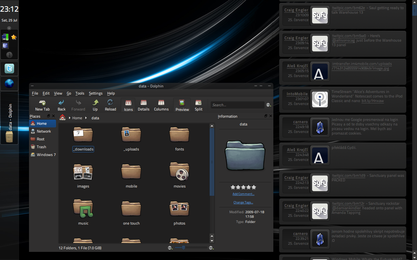
Task: Open a New Tab in Dolphin
Action: [42, 105]
